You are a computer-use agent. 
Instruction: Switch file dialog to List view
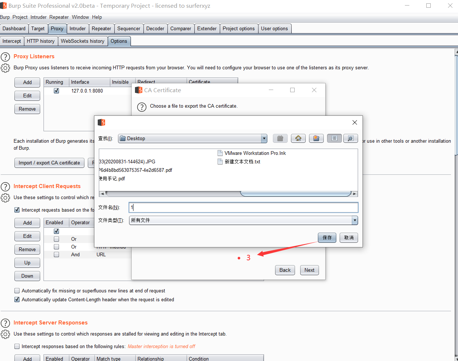(334, 138)
